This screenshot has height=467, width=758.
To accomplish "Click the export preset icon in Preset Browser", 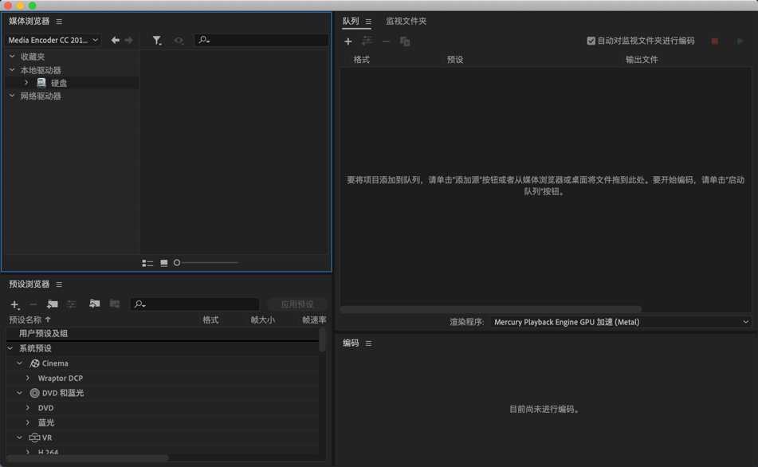I will (x=114, y=304).
